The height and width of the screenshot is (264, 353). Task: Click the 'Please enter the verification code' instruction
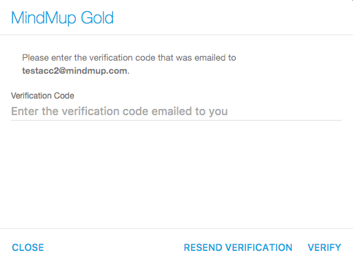[129, 58]
